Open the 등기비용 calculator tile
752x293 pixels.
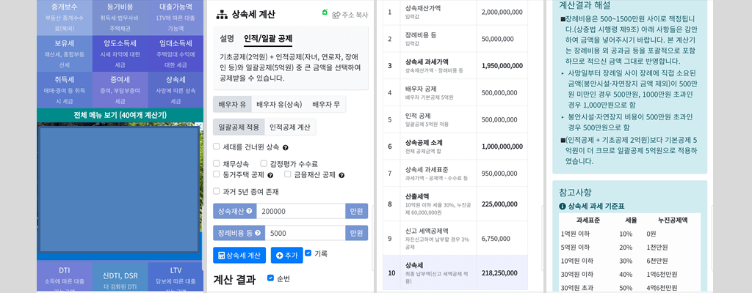coord(120,18)
